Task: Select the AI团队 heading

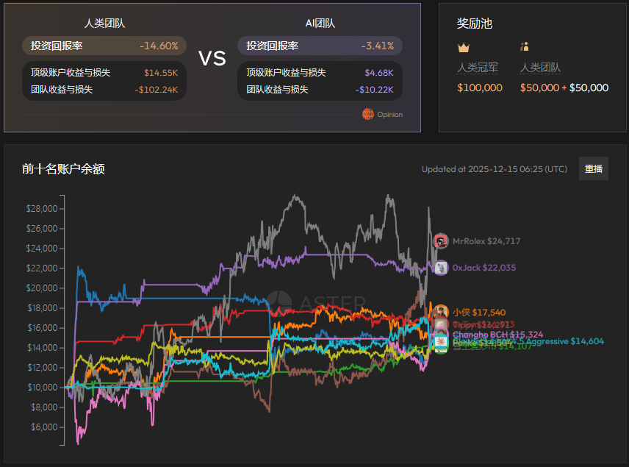Action: tap(320, 23)
